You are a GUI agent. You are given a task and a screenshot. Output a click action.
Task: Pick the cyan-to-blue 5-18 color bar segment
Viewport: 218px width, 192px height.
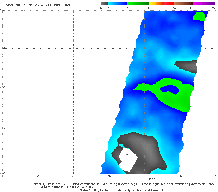[118, 4]
